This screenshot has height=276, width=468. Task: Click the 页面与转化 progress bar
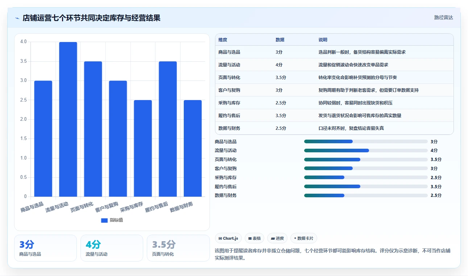[366, 160]
